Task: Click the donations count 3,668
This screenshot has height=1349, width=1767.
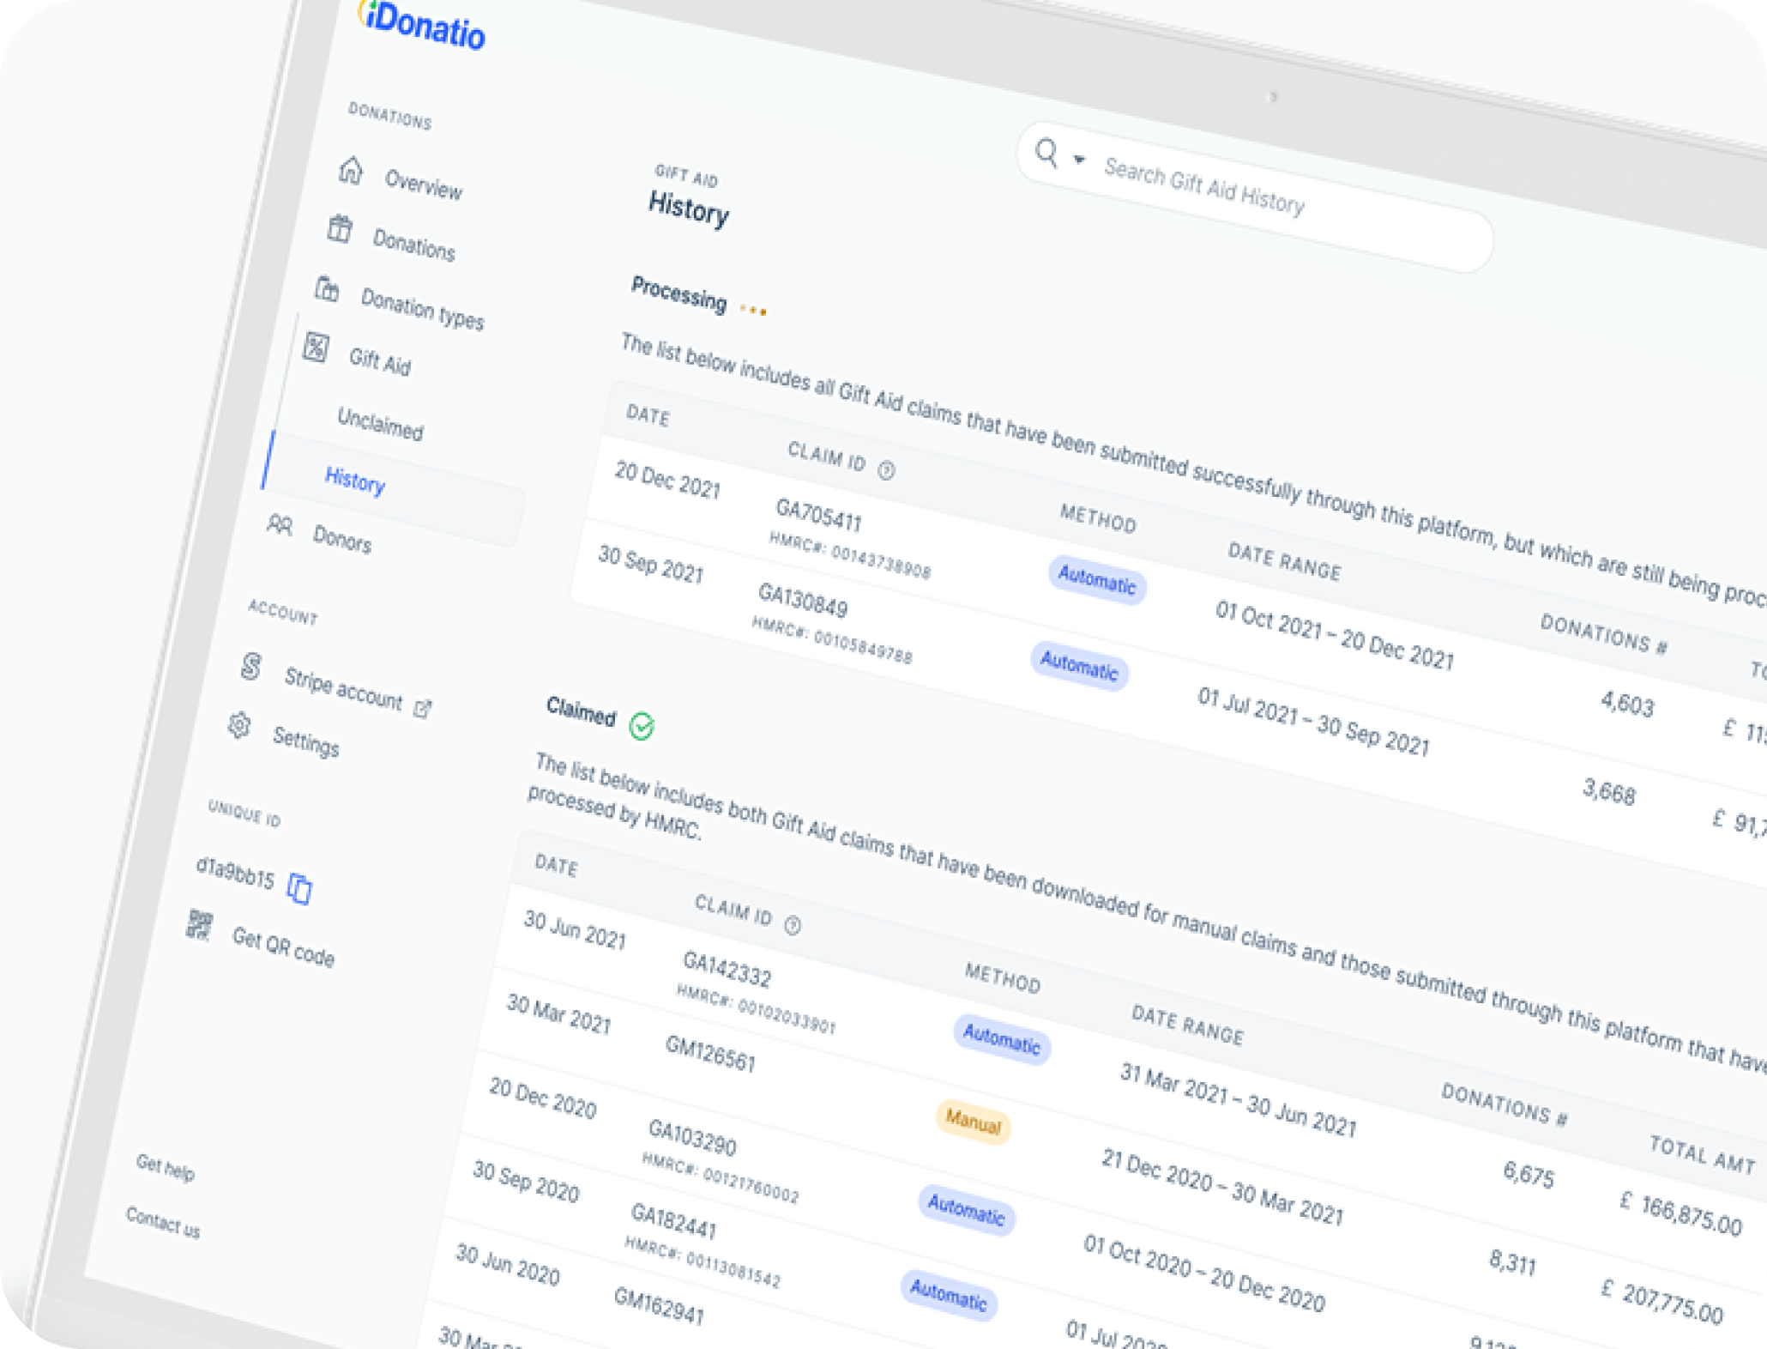Action: (x=1608, y=791)
